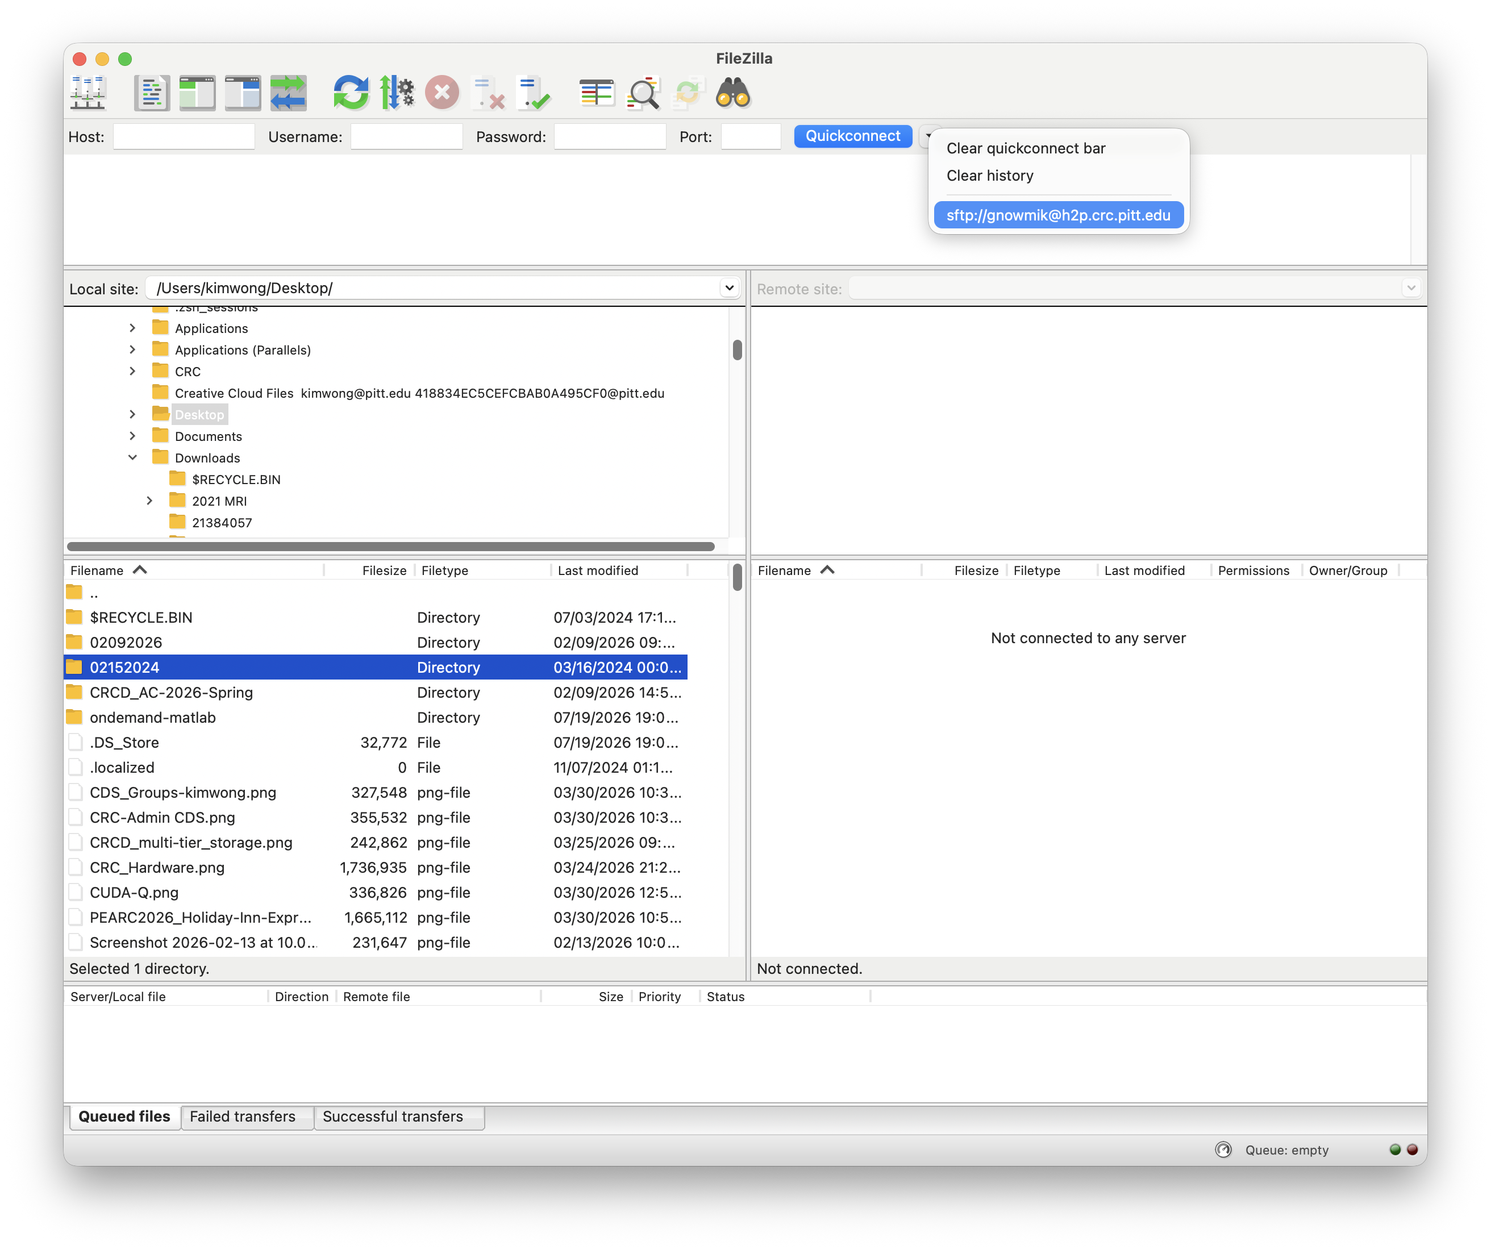Screen dimensions: 1491x1250
Task: Choose Clear quickconnect bar
Action: (x=1026, y=148)
